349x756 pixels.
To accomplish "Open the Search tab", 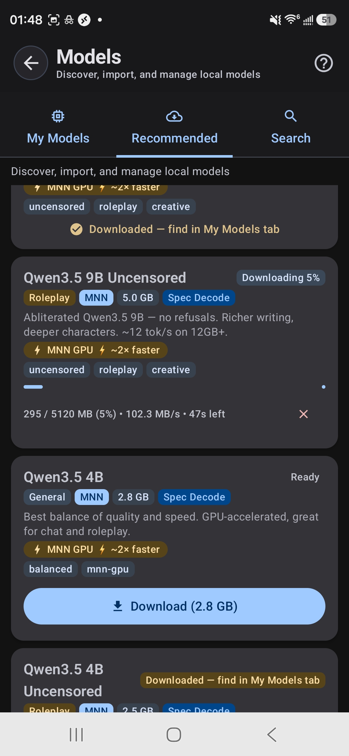I will point(290,138).
